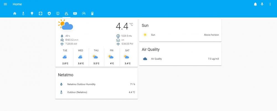The width and height of the screenshot is (277, 111).
Task: Click the Thursday forecast icon
Action: pyautogui.click(x=96, y=57)
